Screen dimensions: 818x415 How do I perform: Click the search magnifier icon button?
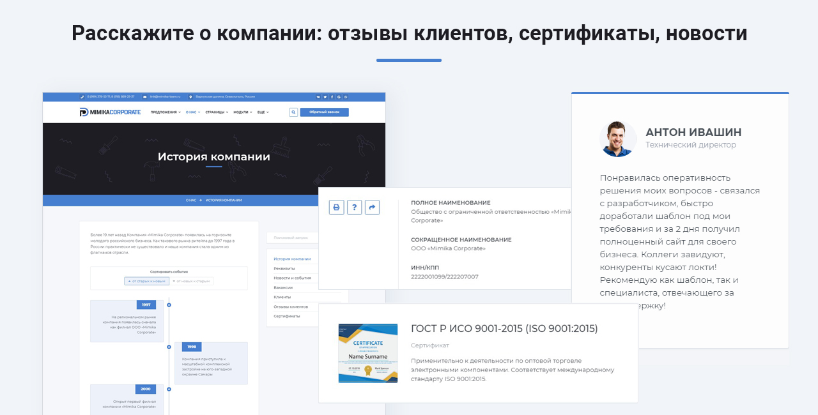point(293,112)
